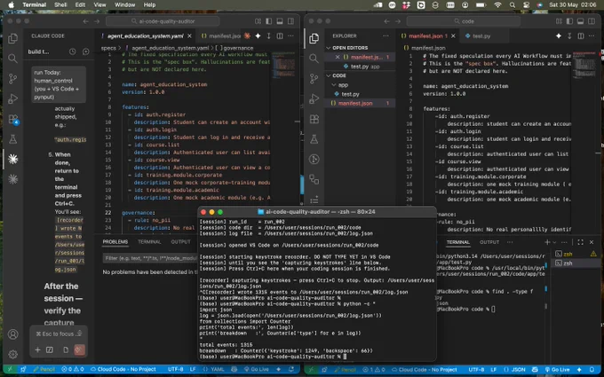Open Run and Debug in right VS Code window
Screen dimensions: 604x377
tap(314, 98)
